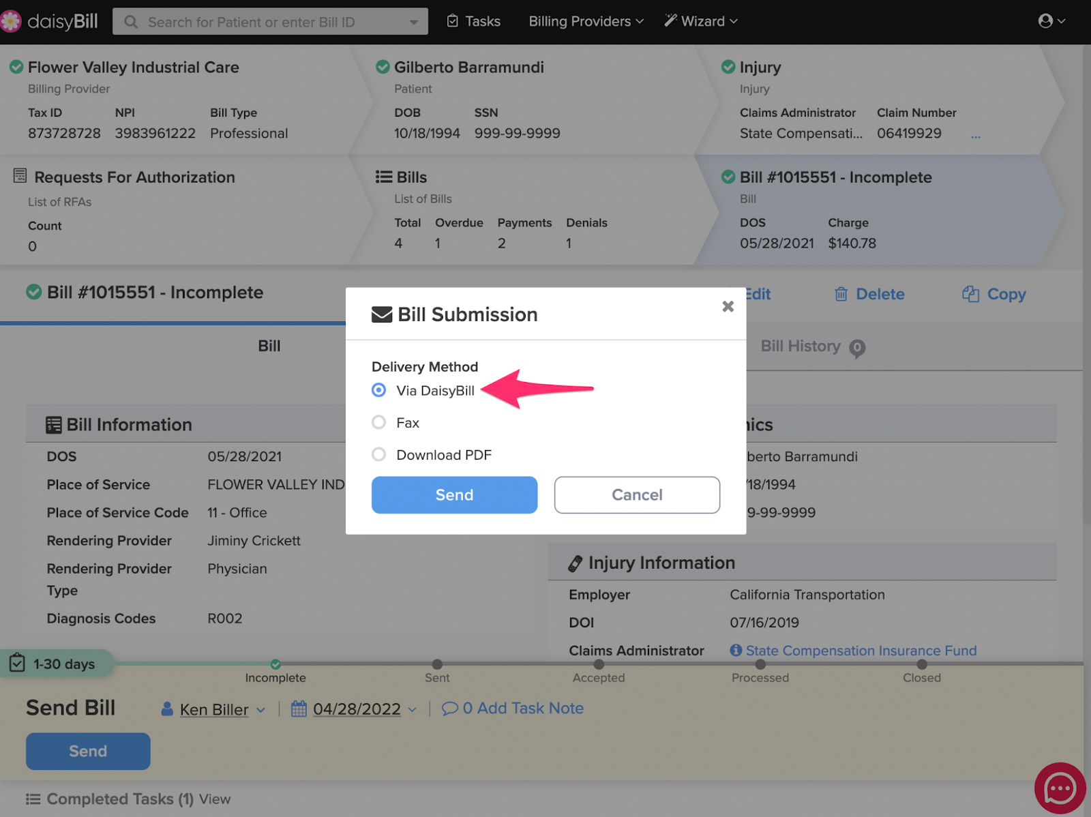The width and height of the screenshot is (1091, 817).
Task: Click the ellipsis in the Injury card
Action: [x=976, y=136]
